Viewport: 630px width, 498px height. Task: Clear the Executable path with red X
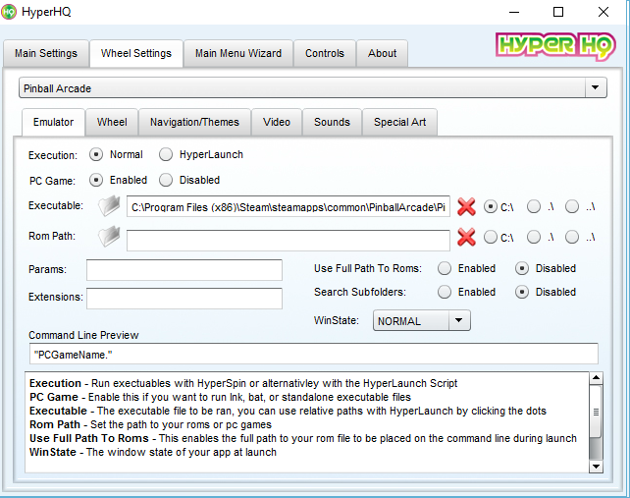pos(466,206)
